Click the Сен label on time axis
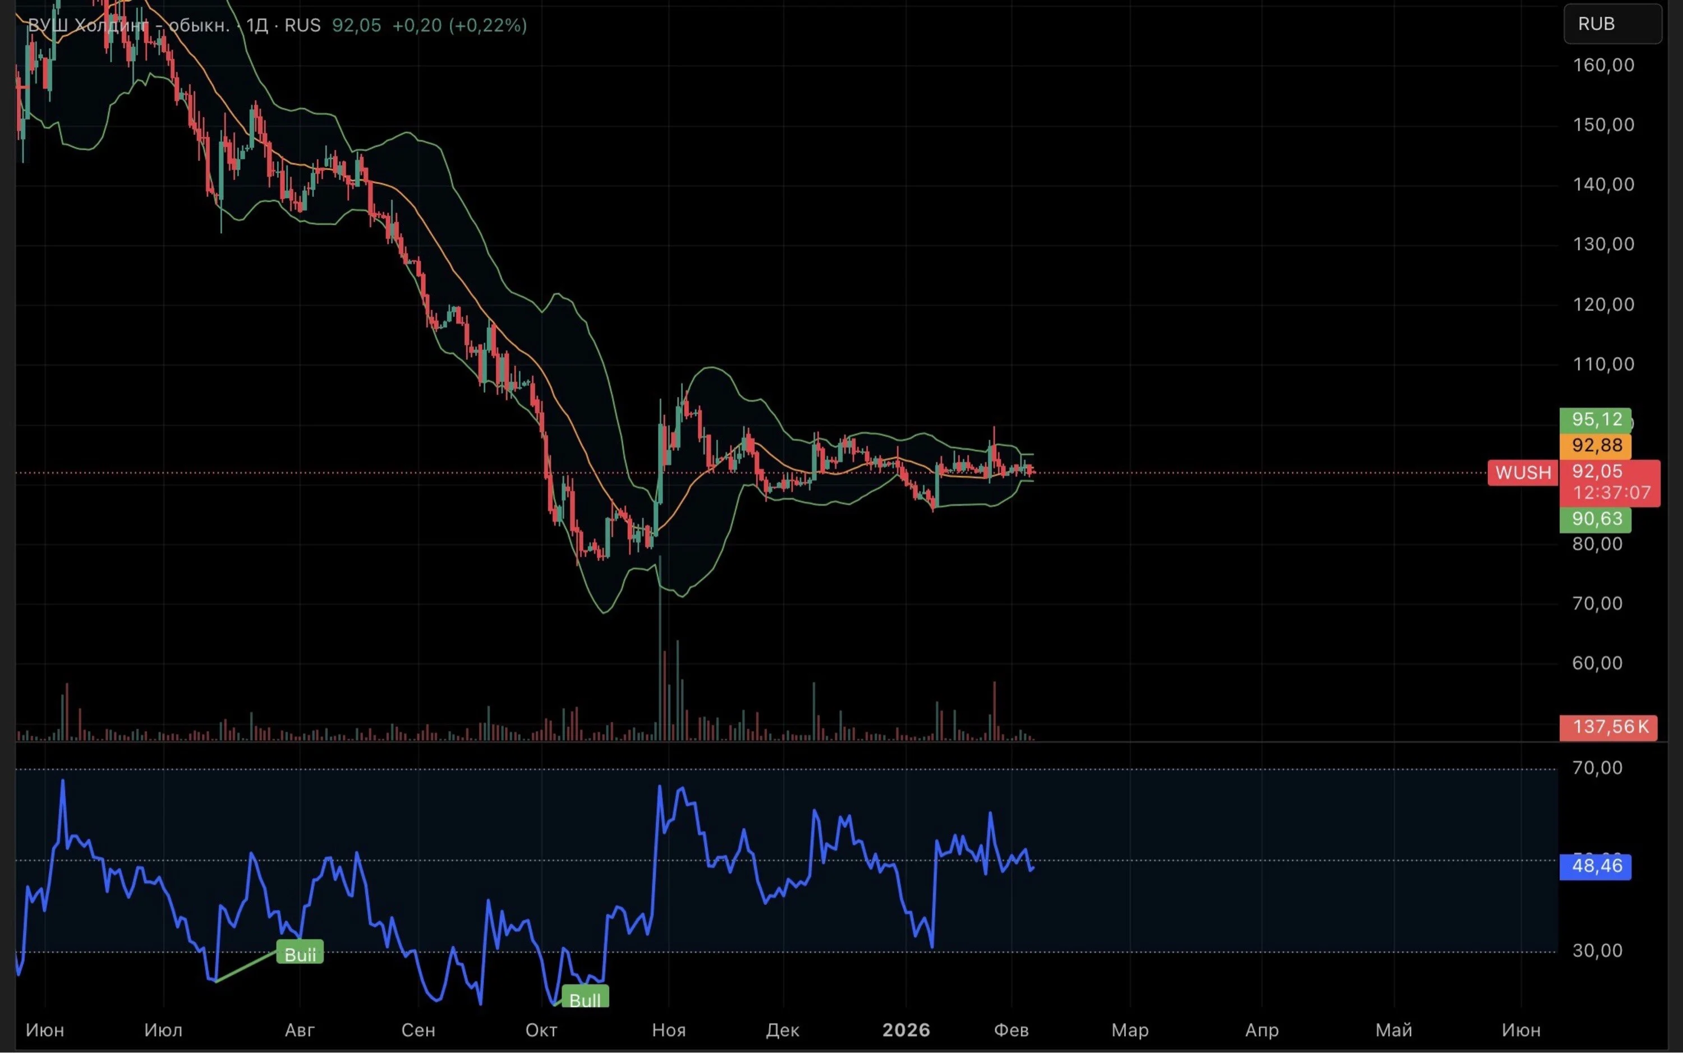Image resolution: width=1683 pixels, height=1053 pixels. pos(419,1031)
